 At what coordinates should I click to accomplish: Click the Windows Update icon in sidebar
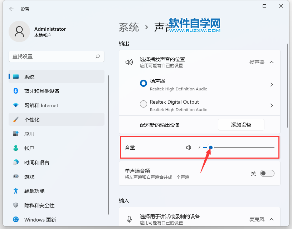tap(16, 219)
